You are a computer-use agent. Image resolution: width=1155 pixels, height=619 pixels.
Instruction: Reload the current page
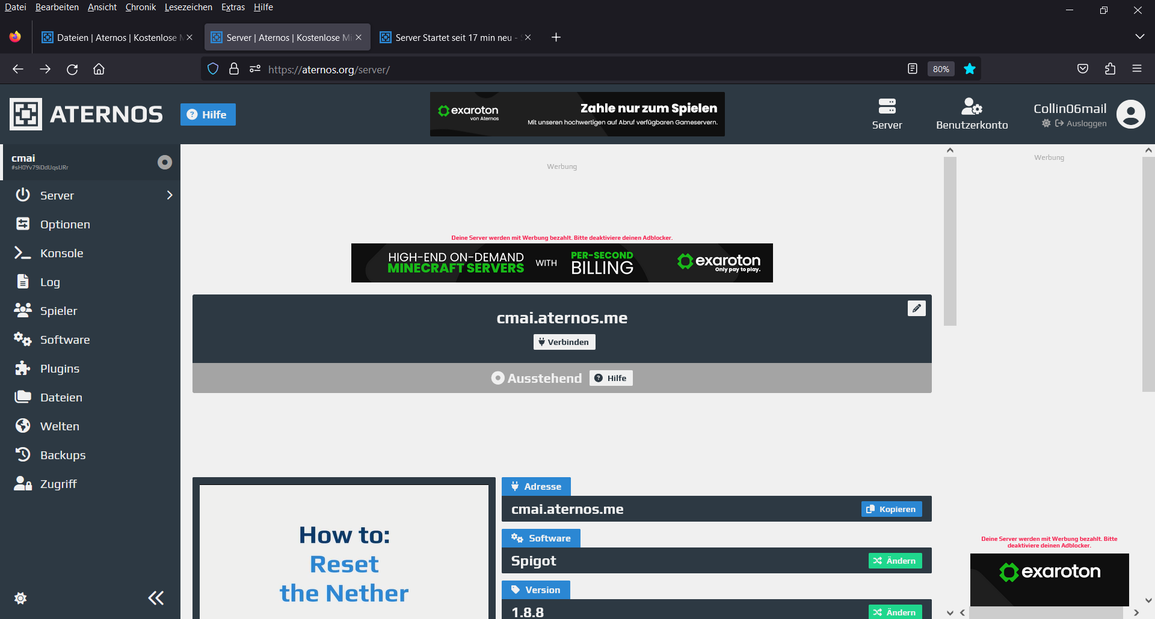72,69
